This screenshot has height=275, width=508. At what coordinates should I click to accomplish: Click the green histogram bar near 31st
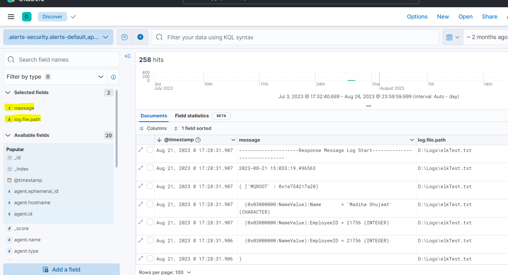point(351,81)
